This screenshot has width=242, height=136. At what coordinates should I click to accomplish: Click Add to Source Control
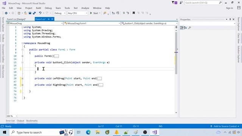coord(225,126)
